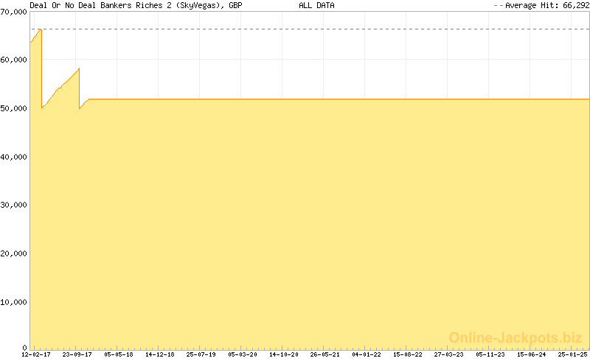590x361 pixels.
Task: Pick the 14-10-20 date on the axis
Action: pyautogui.click(x=284, y=354)
